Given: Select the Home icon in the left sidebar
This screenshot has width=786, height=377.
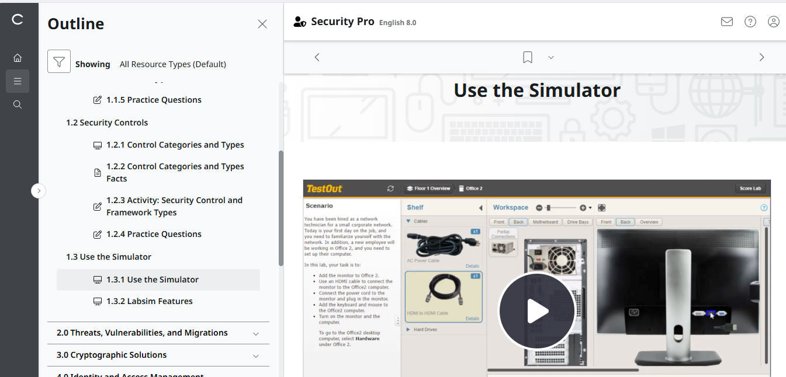Looking at the screenshot, I should click(18, 57).
